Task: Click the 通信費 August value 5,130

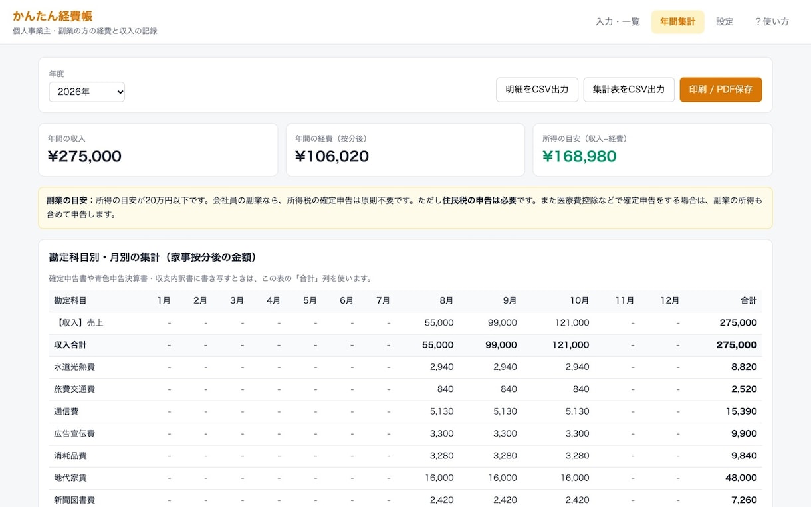Action: [441, 411]
